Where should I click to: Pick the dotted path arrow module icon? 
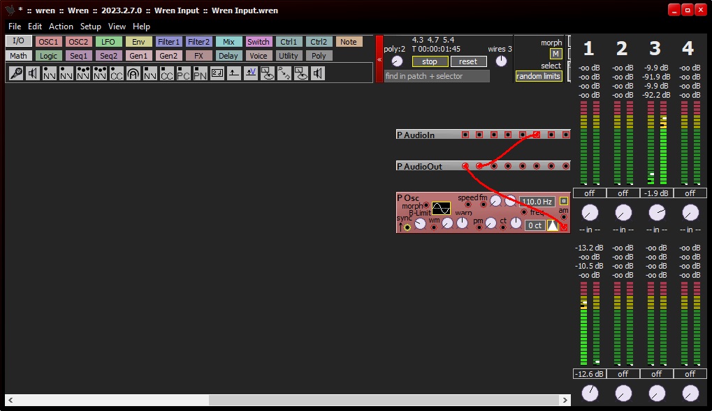point(284,73)
